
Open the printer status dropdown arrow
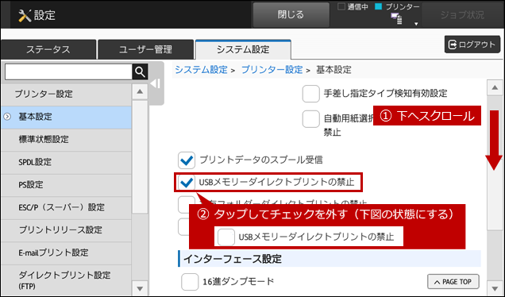click(x=416, y=24)
